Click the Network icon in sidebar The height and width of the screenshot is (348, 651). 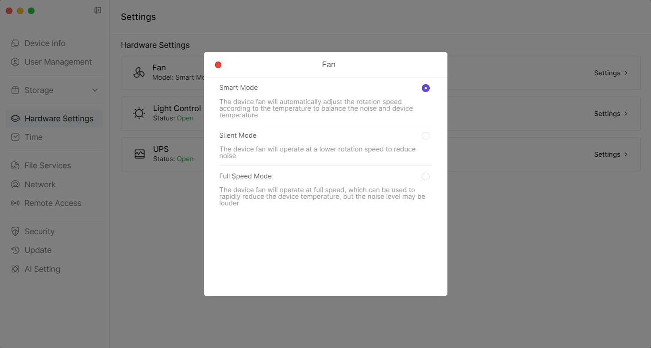[x=15, y=185]
